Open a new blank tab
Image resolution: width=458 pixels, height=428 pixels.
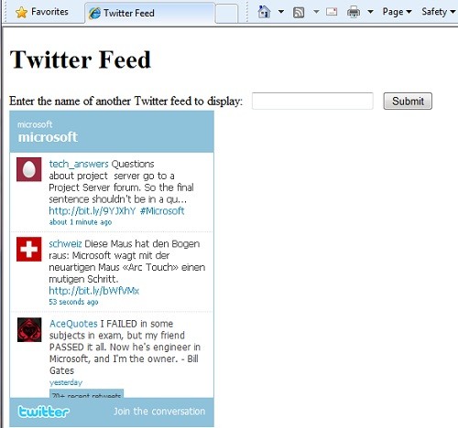226,14
